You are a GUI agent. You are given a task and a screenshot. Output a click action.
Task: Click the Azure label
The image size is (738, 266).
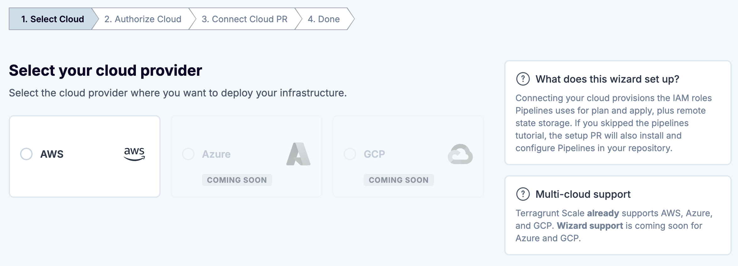[x=216, y=154]
